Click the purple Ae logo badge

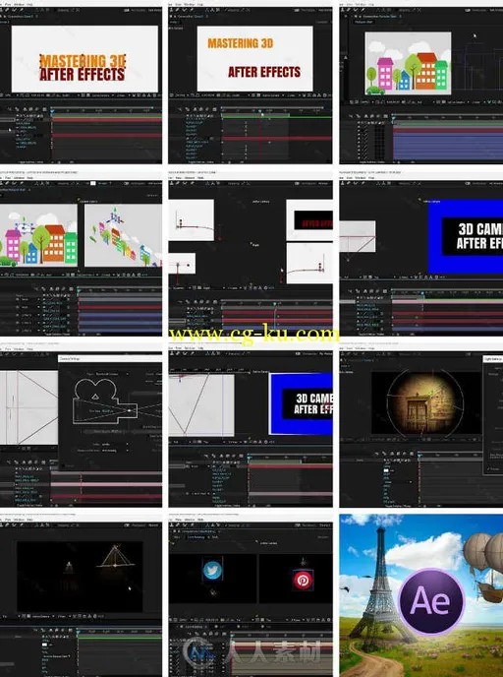point(431,600)
